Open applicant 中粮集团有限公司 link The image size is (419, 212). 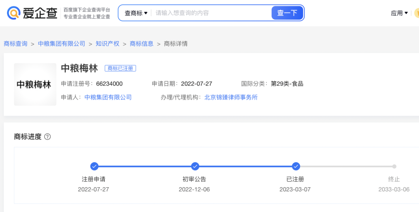click(x=108, y=97)
